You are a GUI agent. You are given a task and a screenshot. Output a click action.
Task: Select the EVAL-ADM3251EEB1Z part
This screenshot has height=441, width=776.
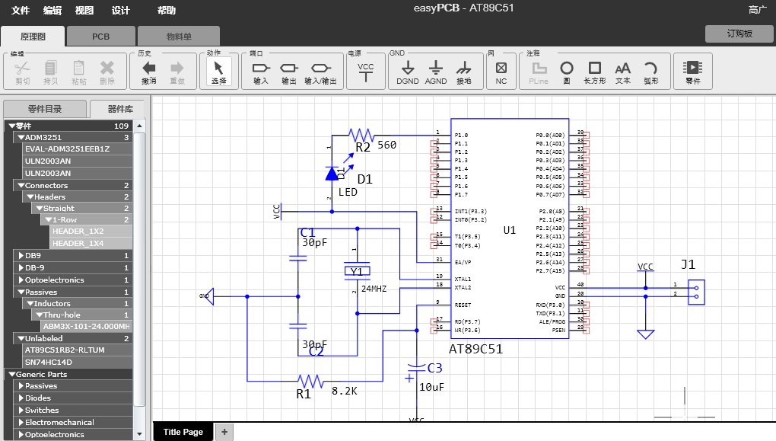click(x=78, y=149)
